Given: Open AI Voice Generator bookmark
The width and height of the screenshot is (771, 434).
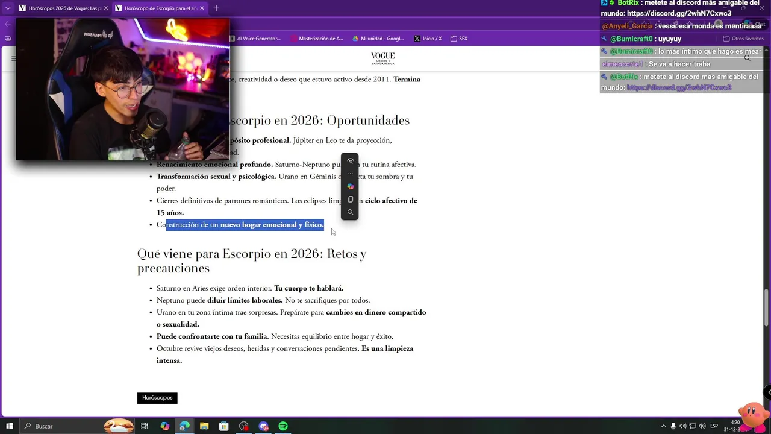Looking at the screenshot, I should pyautogui.click(x=254, y=39).
